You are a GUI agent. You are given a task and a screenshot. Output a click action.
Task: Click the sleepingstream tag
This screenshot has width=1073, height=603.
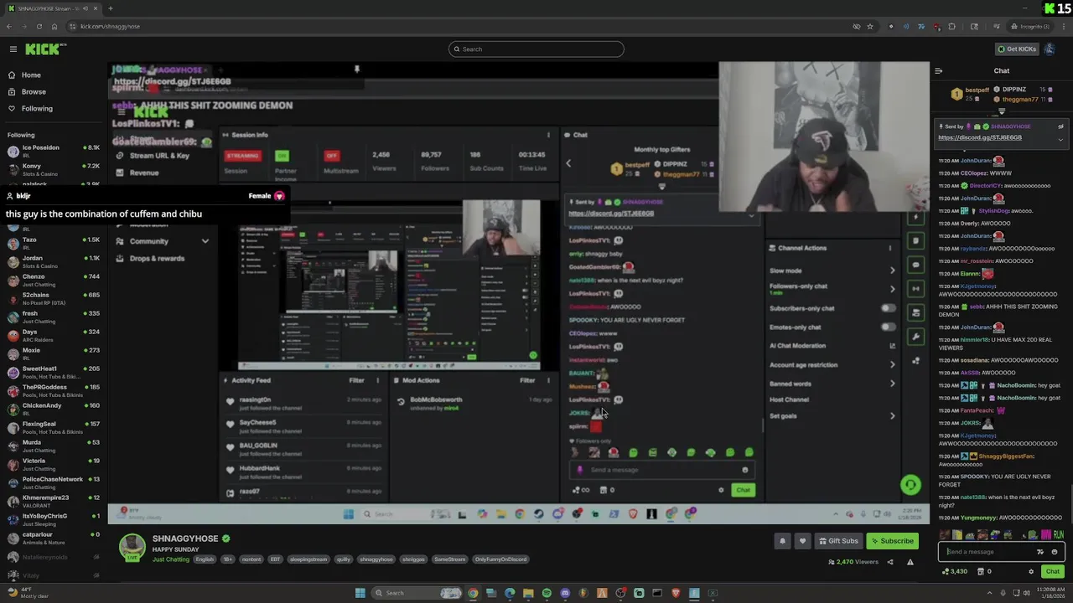point(308,559)
